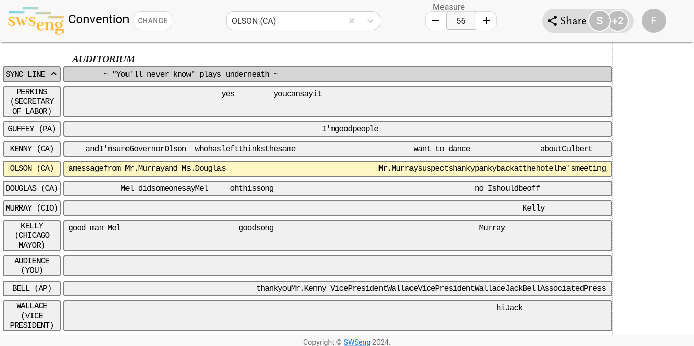
Task: Click the CHANGE button next to Convention
Action: pyautogui.click(x=153, y=21)
